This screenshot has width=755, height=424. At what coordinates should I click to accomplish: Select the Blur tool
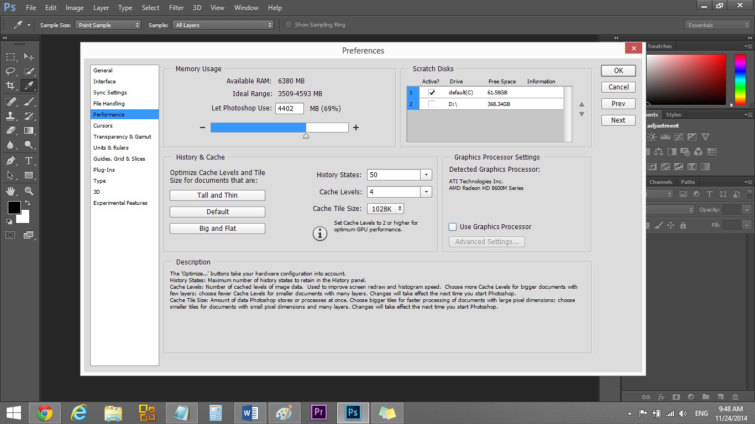click(11, 145)
